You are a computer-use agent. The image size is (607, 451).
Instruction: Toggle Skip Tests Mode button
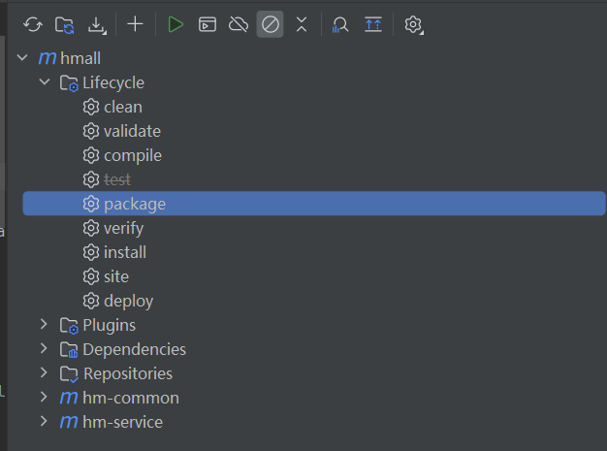coord(271,25)
